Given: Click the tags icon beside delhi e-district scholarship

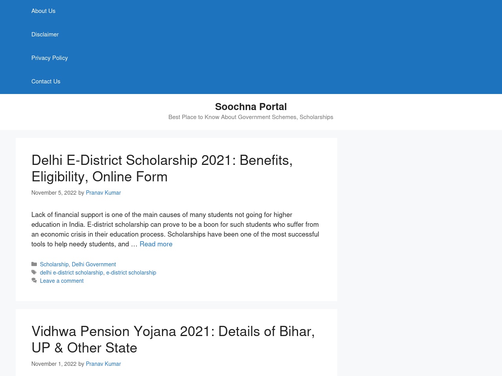Looking at the screenshot, I should [x=34, y=273].
